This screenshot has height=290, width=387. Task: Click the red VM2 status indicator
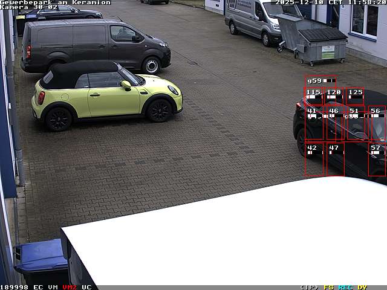tap(70, 287)
